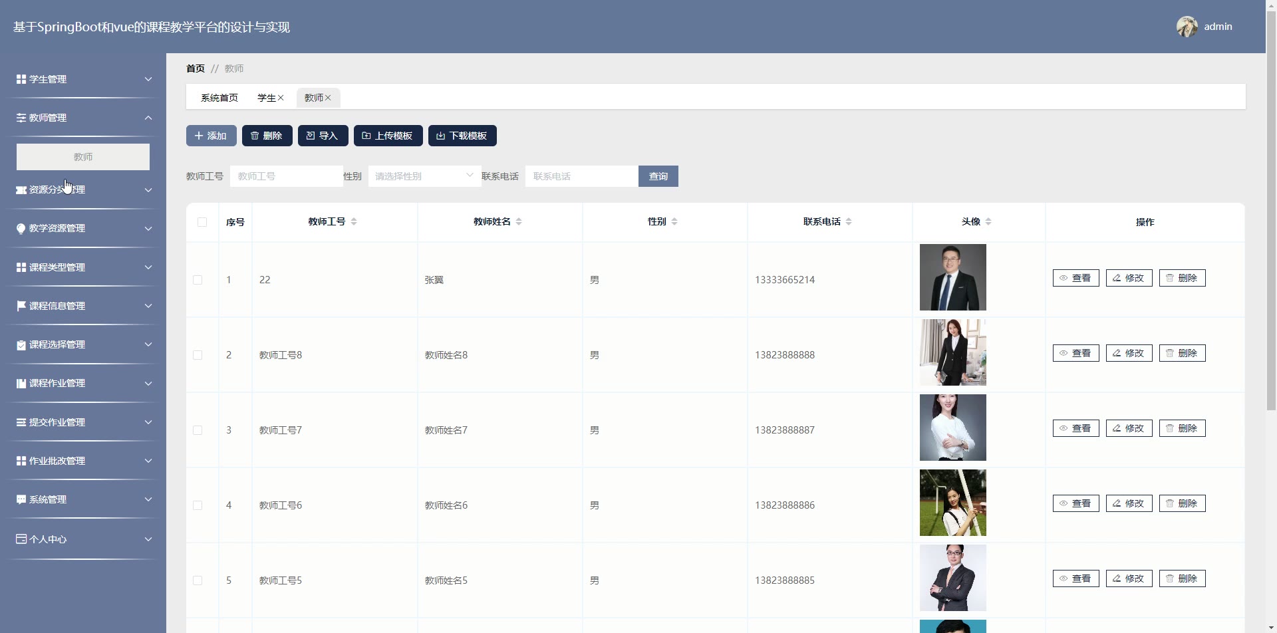Click the 删除 button in the toolbar
Screen dimensions: 1277x633
[x=267, y=136]
